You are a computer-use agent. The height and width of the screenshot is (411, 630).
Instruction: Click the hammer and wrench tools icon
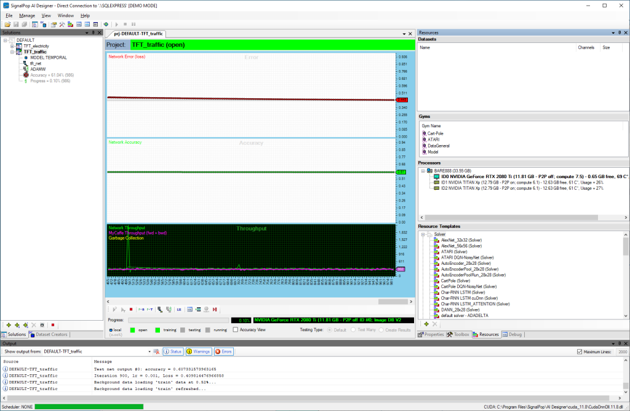click(62, 24)
